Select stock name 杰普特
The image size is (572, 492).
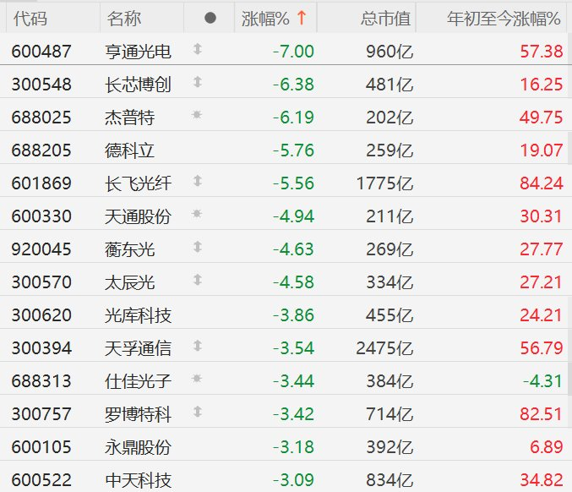coord(129,118)
